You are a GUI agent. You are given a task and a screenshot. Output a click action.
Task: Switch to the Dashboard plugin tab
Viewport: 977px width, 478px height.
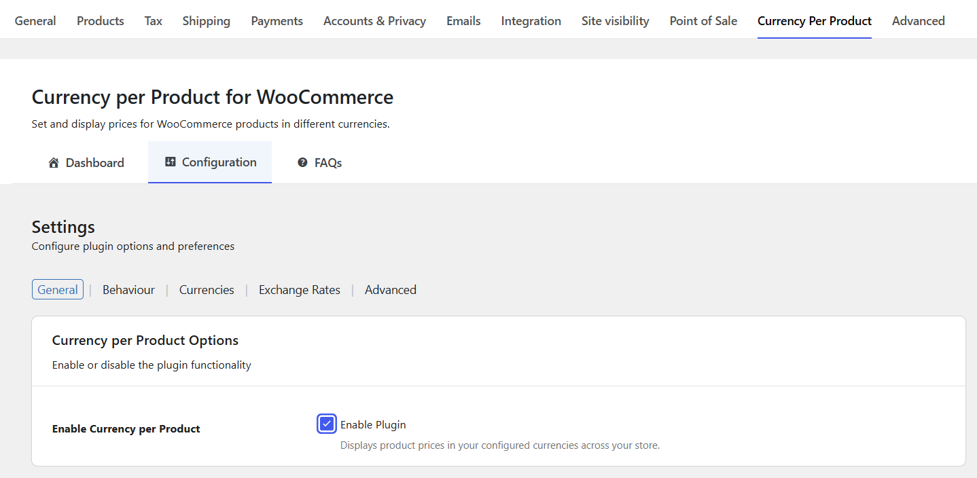click(x=86, y=163)
